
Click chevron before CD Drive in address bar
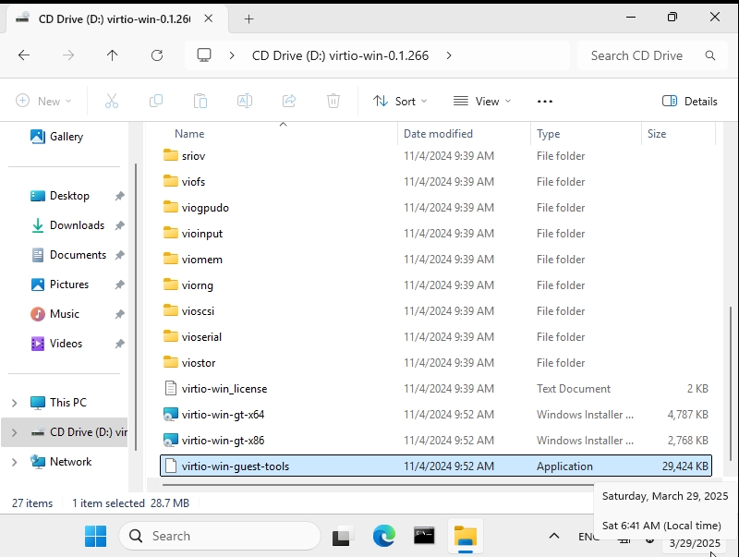[x=232, y=55]
